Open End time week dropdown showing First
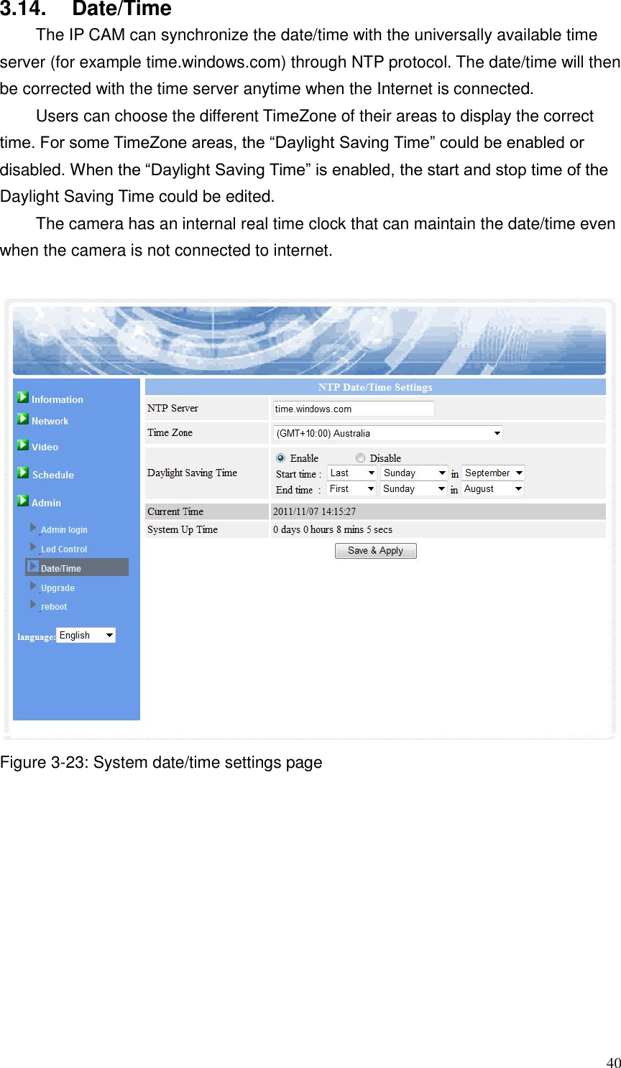621x1068 pixels. [351, 488]
